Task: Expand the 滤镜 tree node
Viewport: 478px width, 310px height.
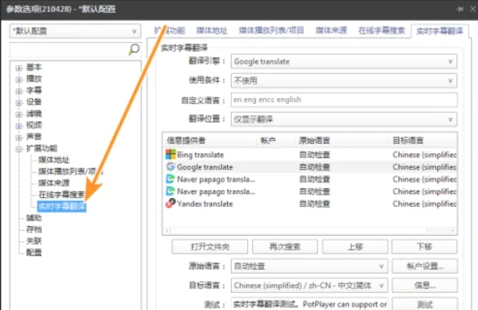Action: point(19,115)
